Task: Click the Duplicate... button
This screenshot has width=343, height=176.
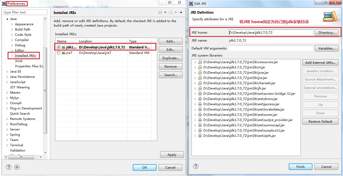Action: [171, 58]
